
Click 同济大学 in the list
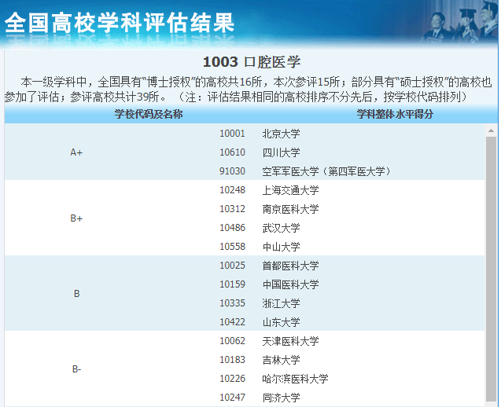click(282, 398)
